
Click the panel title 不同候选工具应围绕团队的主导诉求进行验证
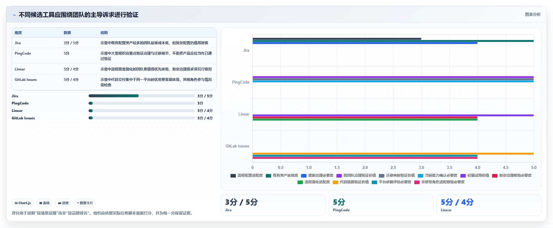click(78, 15)
